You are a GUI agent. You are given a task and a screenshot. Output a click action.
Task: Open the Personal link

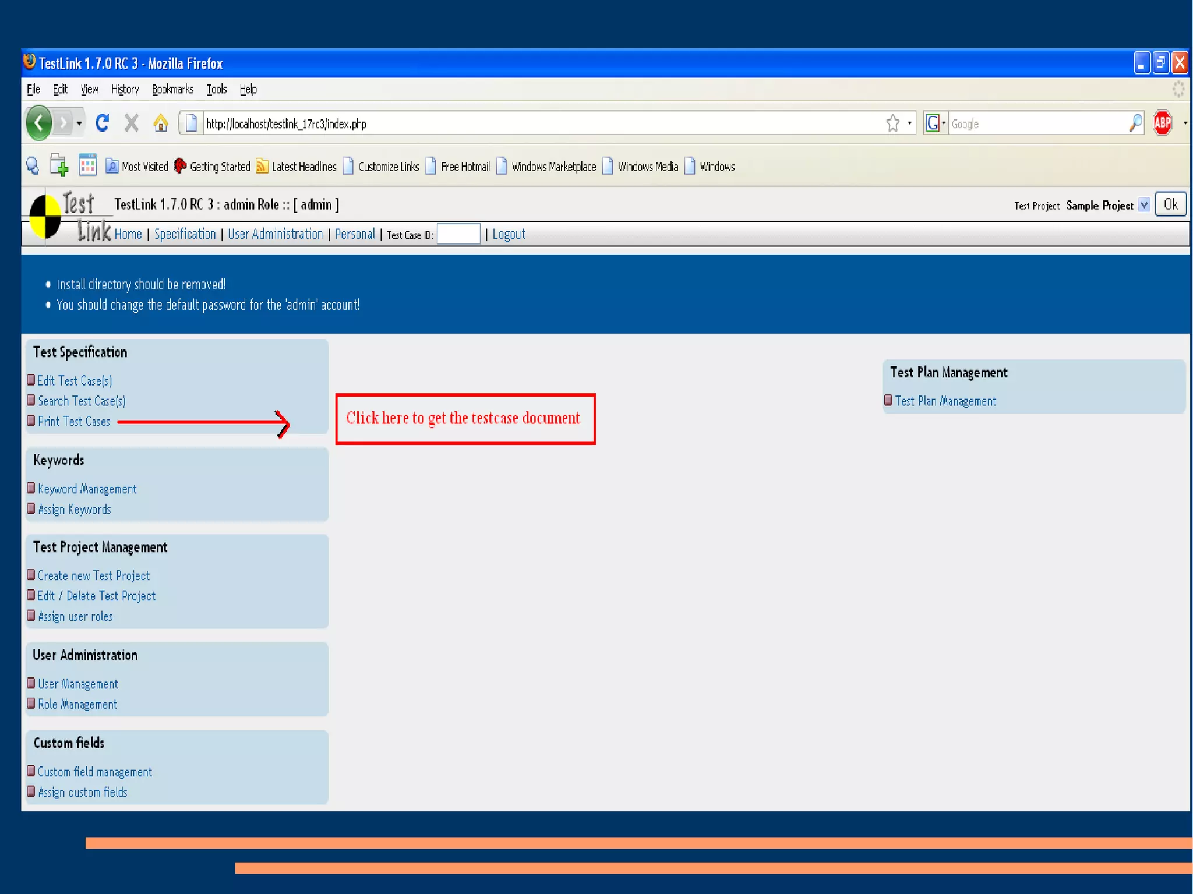[355, 234]
